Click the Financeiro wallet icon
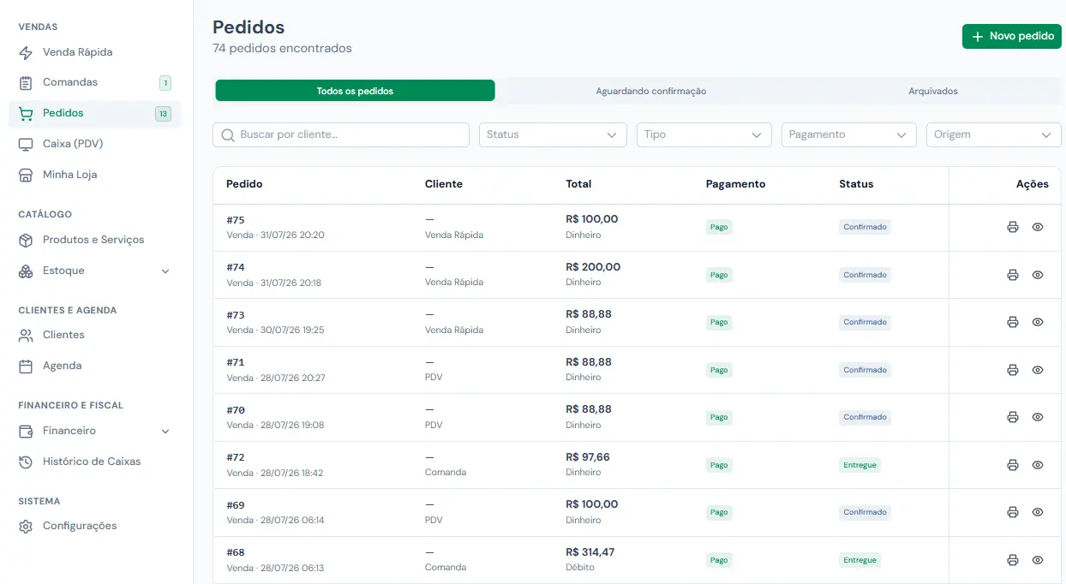 click(26, 431)
